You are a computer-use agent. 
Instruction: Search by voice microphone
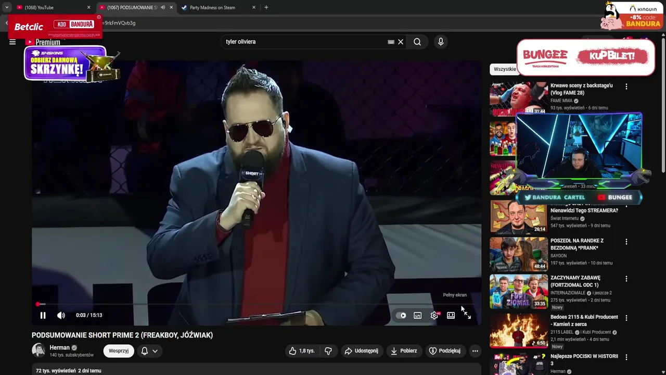[x=441, y=42]
